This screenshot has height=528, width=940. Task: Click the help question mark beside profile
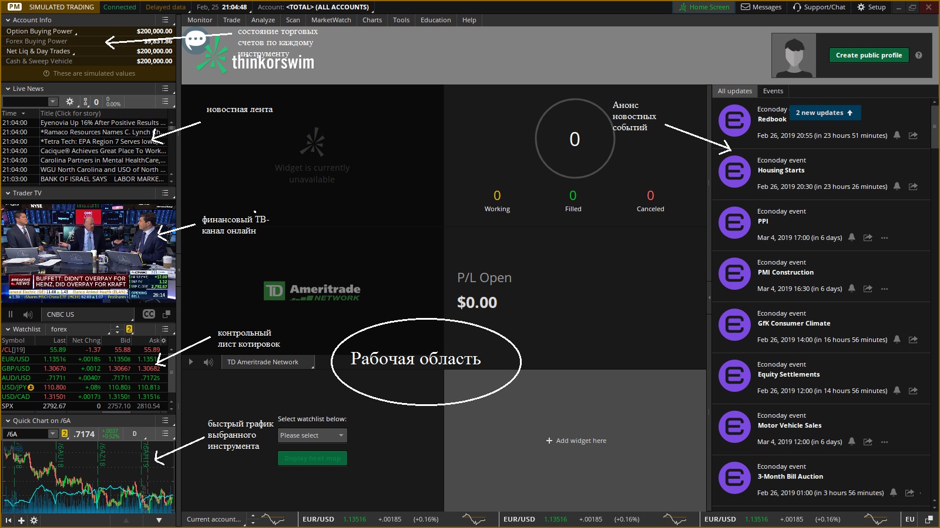tap(918, 55)
